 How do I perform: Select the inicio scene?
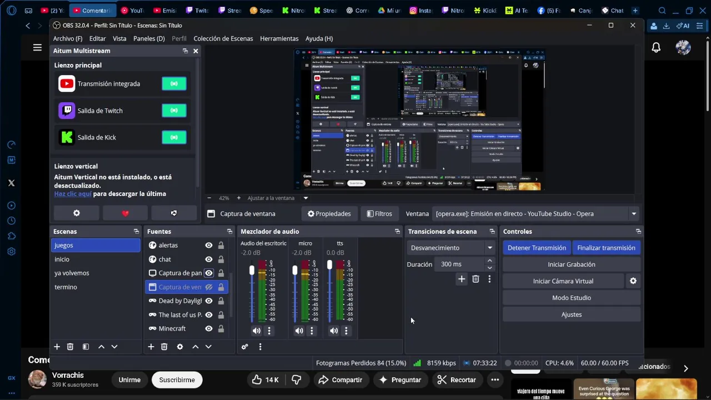(x=96, y=259)
